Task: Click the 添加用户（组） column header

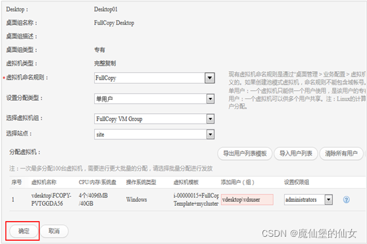Action: pos(237,182)
